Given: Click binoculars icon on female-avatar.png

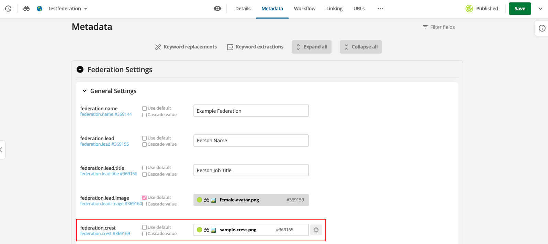Looking at the screenshot, I should 206,200.
